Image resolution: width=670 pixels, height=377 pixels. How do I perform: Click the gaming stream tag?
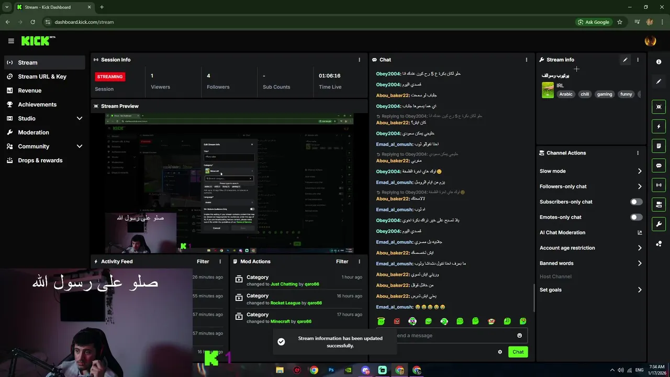[605, 94]
